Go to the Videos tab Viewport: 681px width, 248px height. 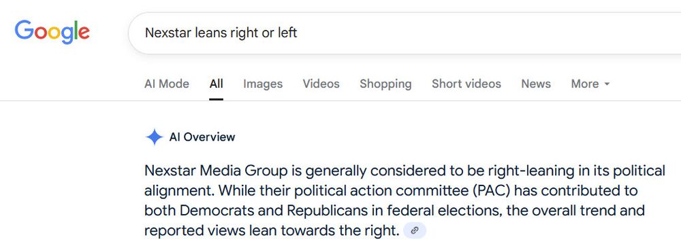(321, 84)
